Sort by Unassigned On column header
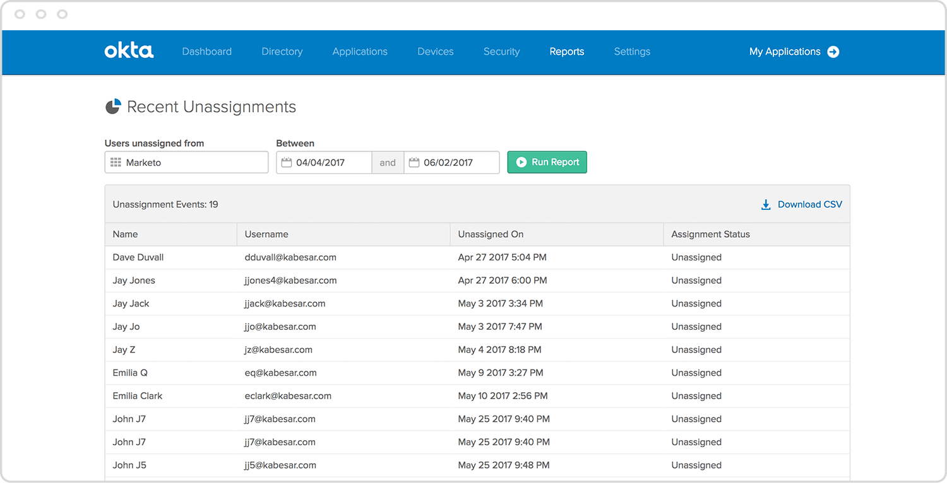Viewport: 947px width, 483px height. pyautogui.click(x=491, y=234)
